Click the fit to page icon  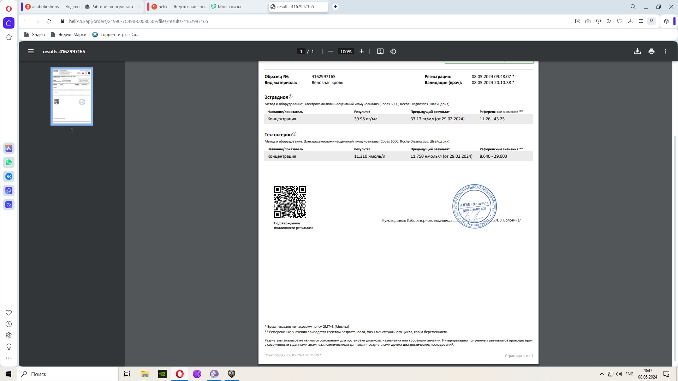click(380, 52)
